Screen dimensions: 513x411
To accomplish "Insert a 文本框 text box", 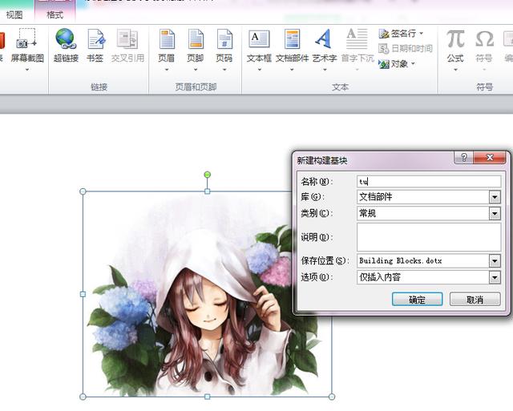I will (259, 49).
